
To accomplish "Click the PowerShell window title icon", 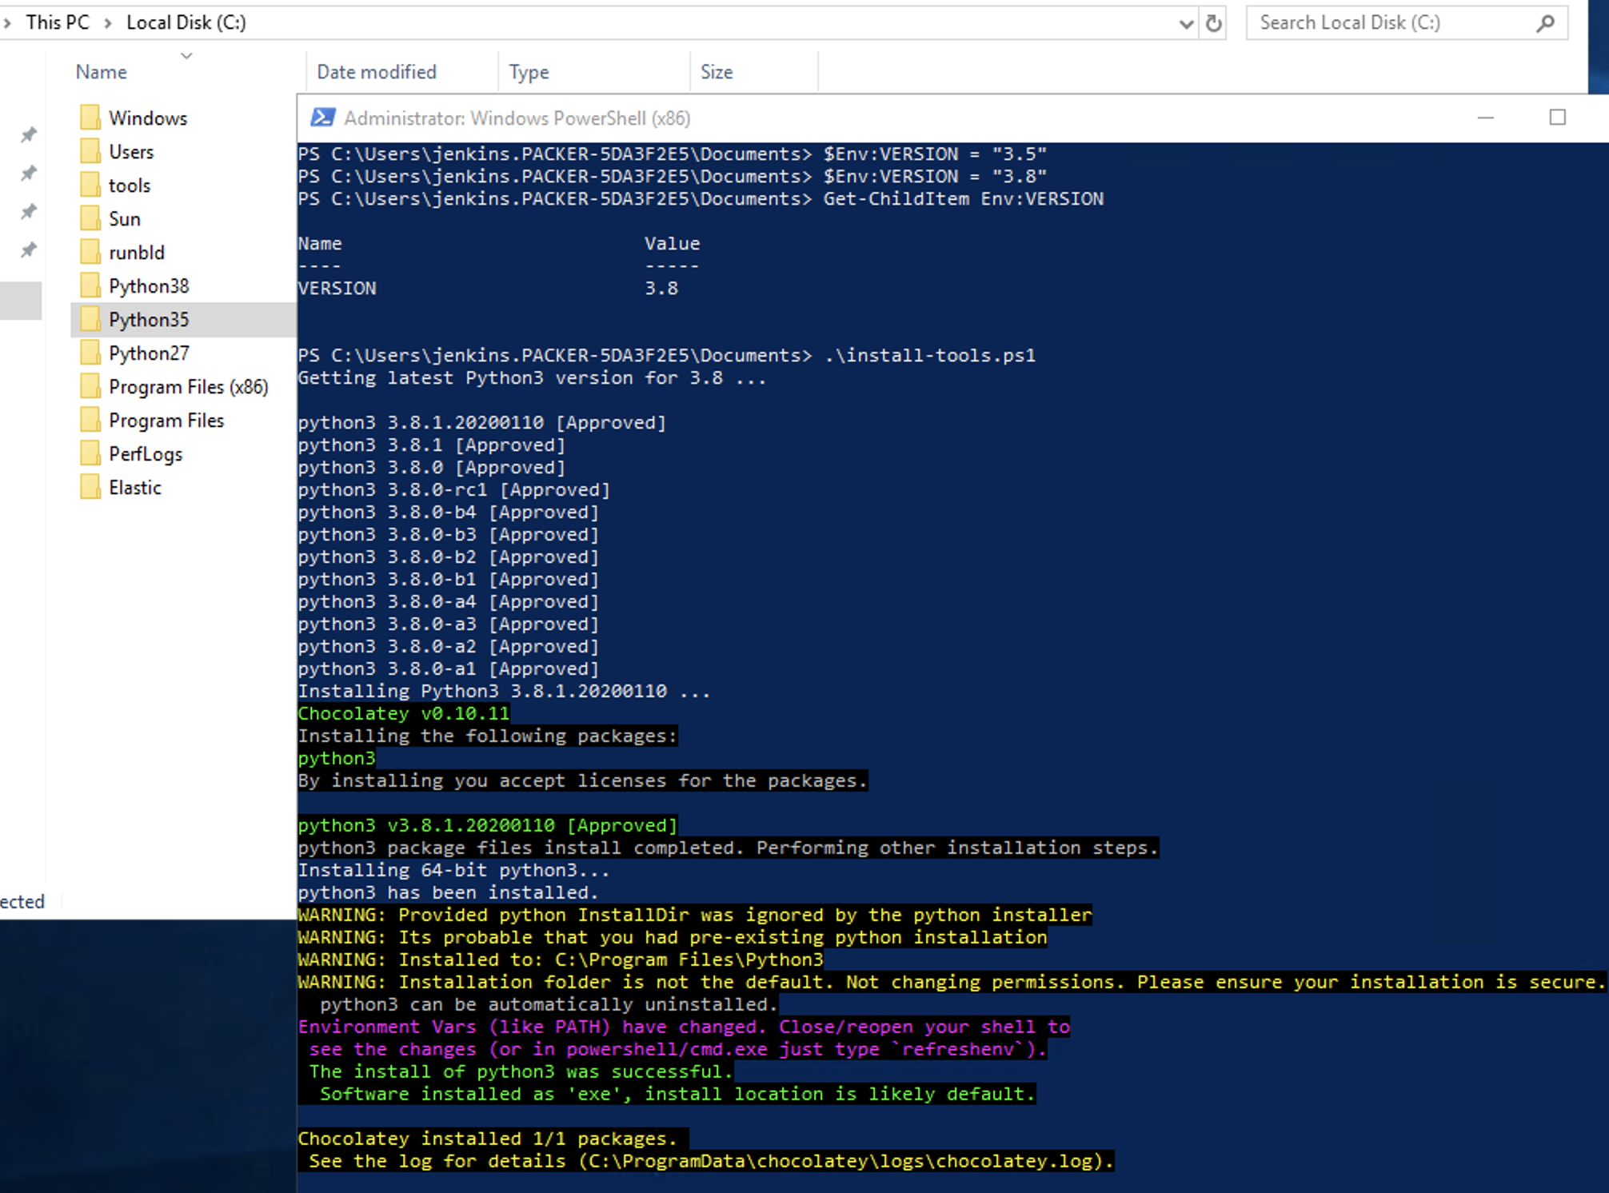I will coord(322,118).
